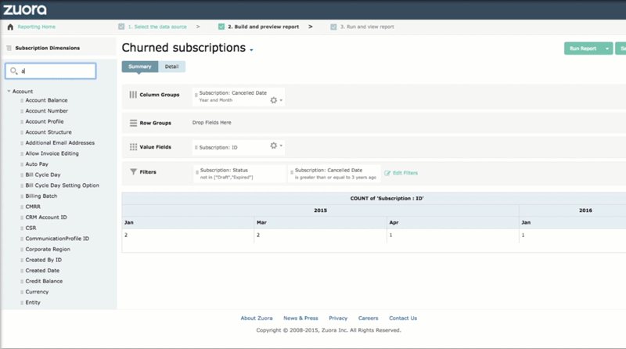Click the Run and view report step checkbox

334,27
